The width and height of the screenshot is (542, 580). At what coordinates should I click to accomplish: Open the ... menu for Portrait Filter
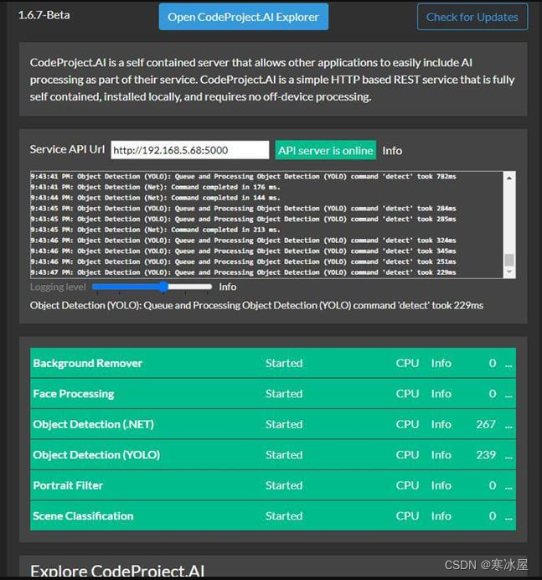tap(508, 486)
